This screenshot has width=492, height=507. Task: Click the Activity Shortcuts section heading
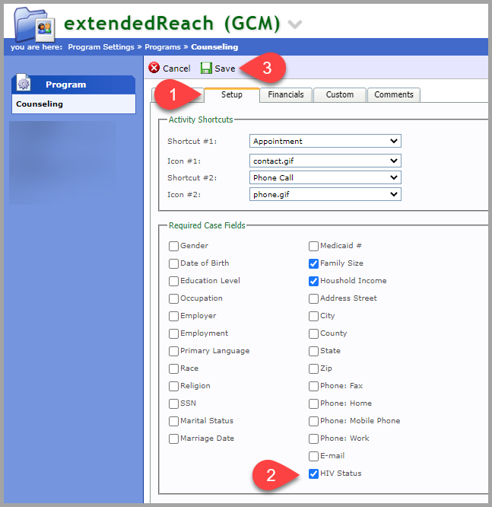tap(201, 120)
